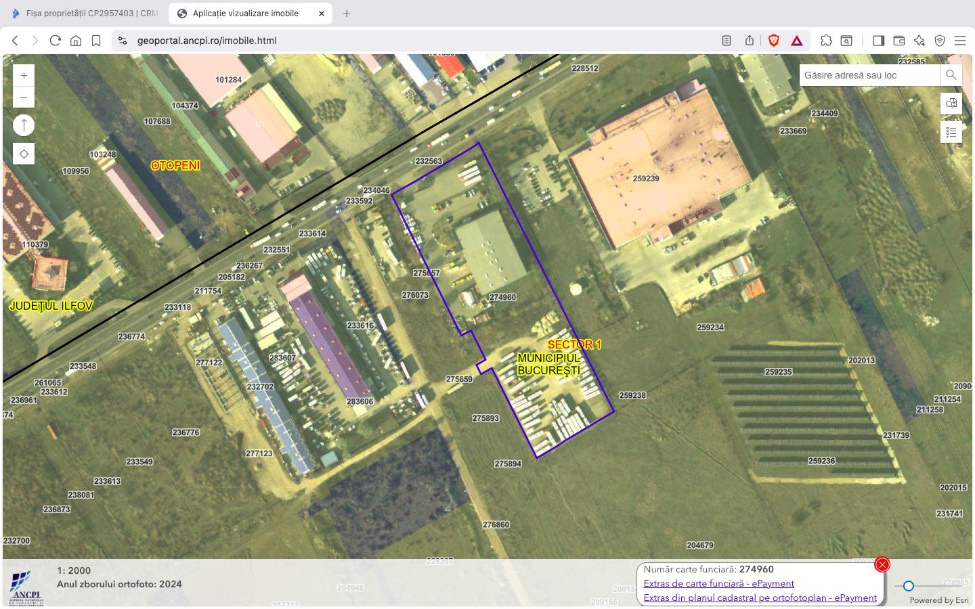Click the Găsire adresă sau loc field
The image size is (975, 609).
[869, 75]
